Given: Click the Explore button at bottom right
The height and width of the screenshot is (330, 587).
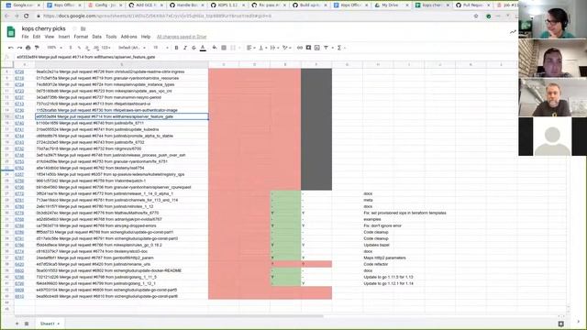Looking at the screenshot, I should (560, 324).
